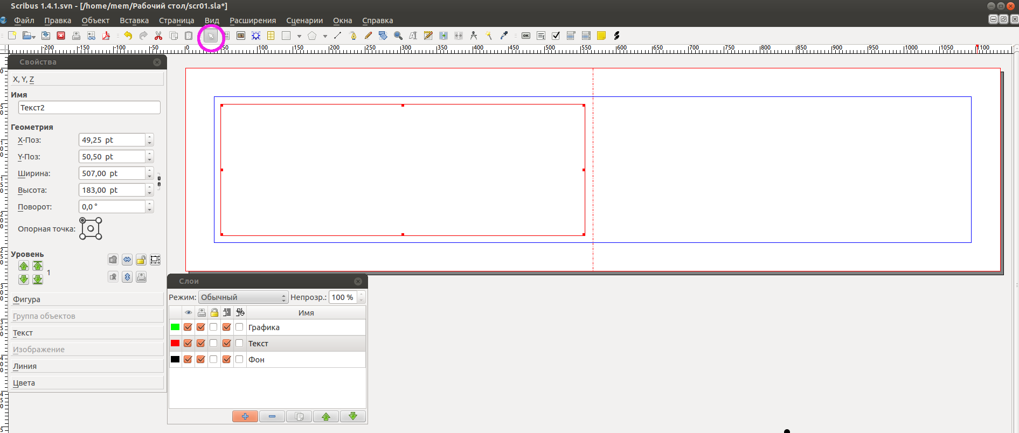This screenshot has width=1019, height=433.
Task: Toggle print checkbox for Фон layer
Action: [200, 359]
